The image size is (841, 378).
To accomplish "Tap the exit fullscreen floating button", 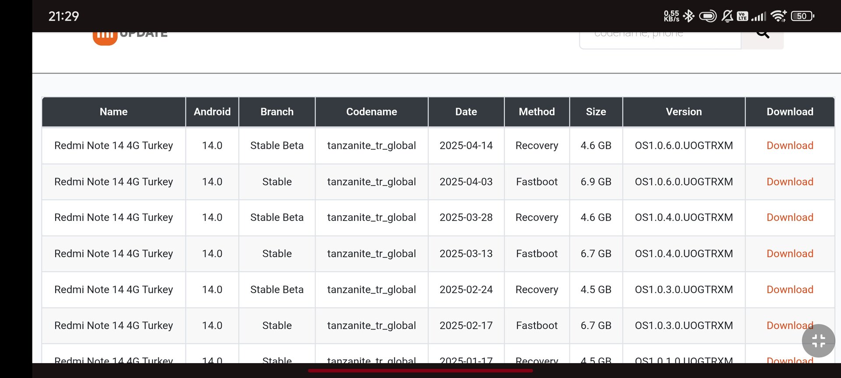I will (818, 341).
